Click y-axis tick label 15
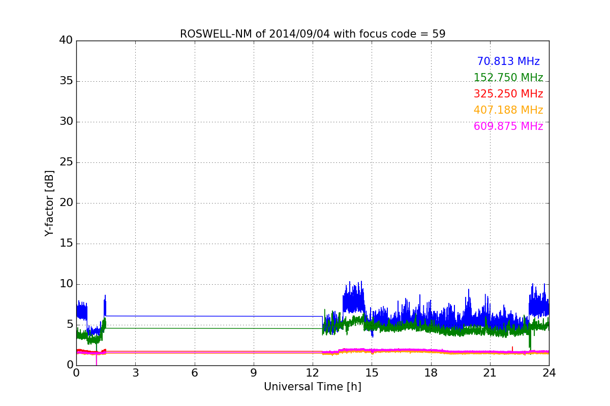 66,244
